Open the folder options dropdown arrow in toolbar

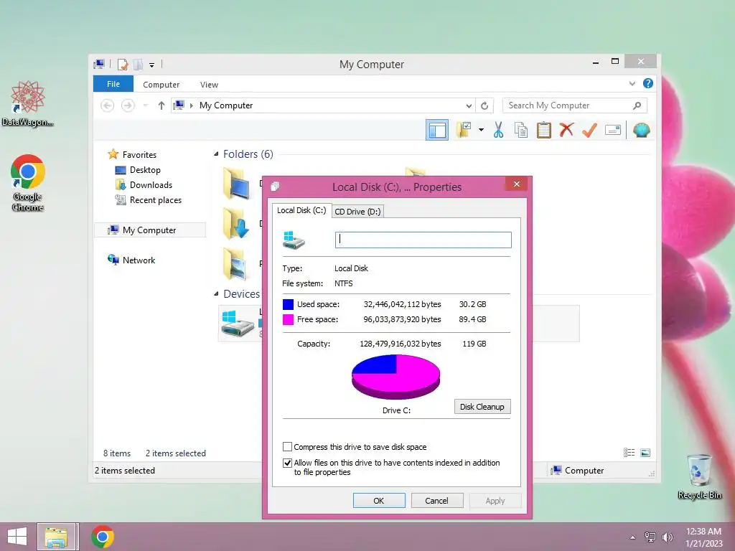481,130
